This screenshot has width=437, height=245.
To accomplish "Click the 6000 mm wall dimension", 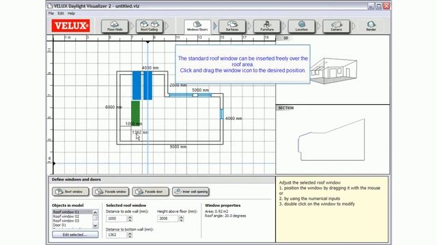I will pos(113,108).
